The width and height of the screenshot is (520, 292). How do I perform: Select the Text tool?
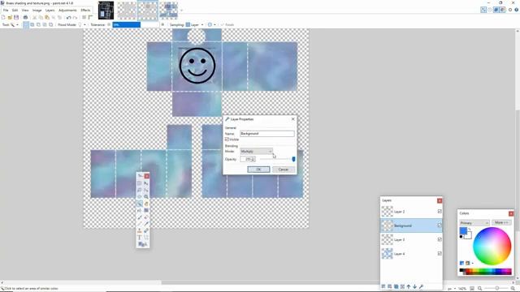140,238
